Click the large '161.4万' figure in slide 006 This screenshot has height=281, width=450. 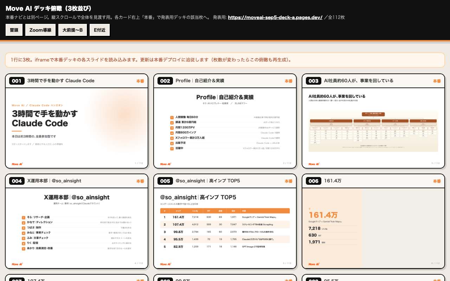[323, 215]
